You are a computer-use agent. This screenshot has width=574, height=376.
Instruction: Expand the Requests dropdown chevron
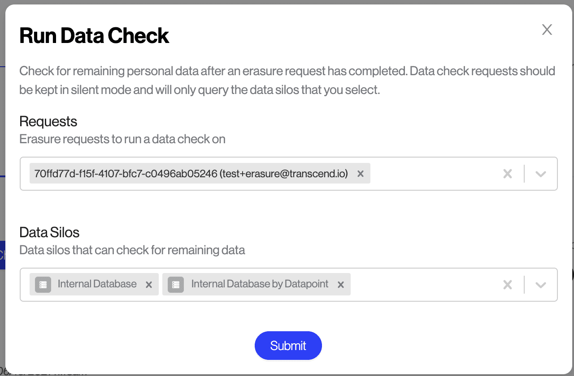tap(540, 174)
